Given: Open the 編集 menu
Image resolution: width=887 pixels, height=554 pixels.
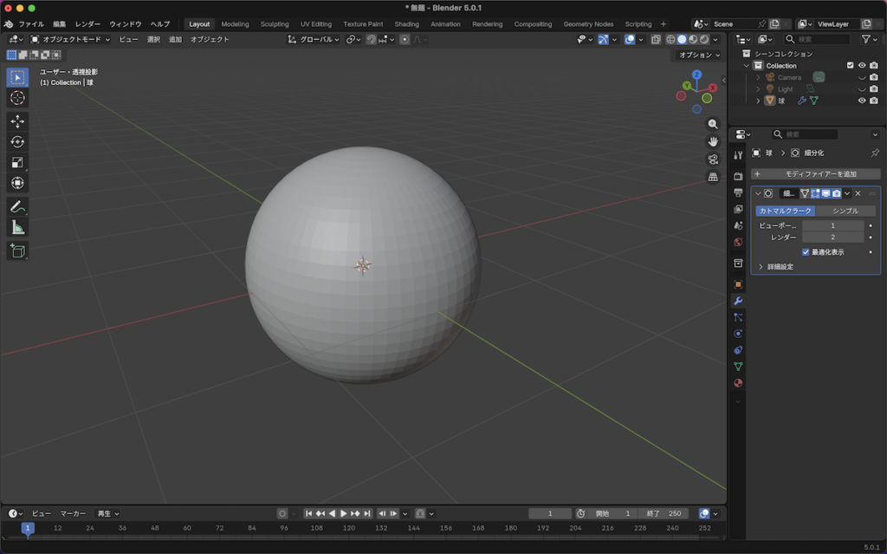Looking at the screenshot, I should (x=59, y=24).
